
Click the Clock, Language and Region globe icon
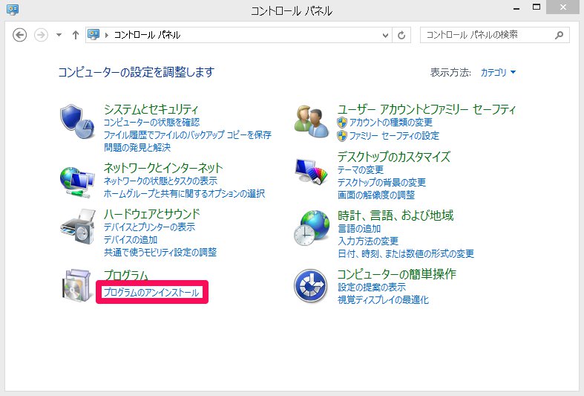[x=312, y=228]
